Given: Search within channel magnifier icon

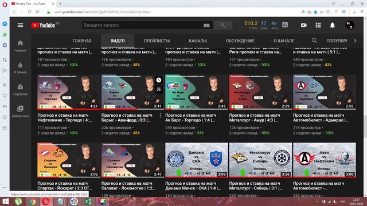Looking at the screenshot, I should click(314, 41).
